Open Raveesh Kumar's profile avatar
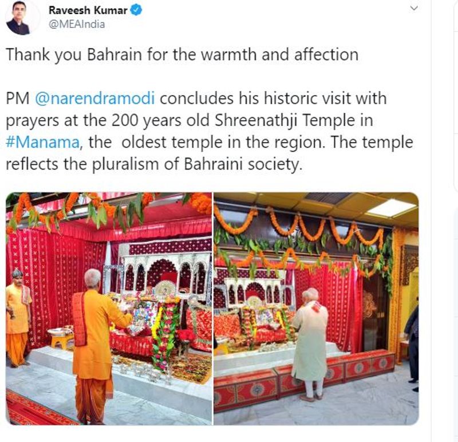This screenshot has height=442, width=458. coord(18,18)
